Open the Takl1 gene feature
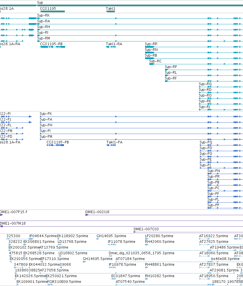Viewport: 243px width, 286px height. [x=110, y=11]
